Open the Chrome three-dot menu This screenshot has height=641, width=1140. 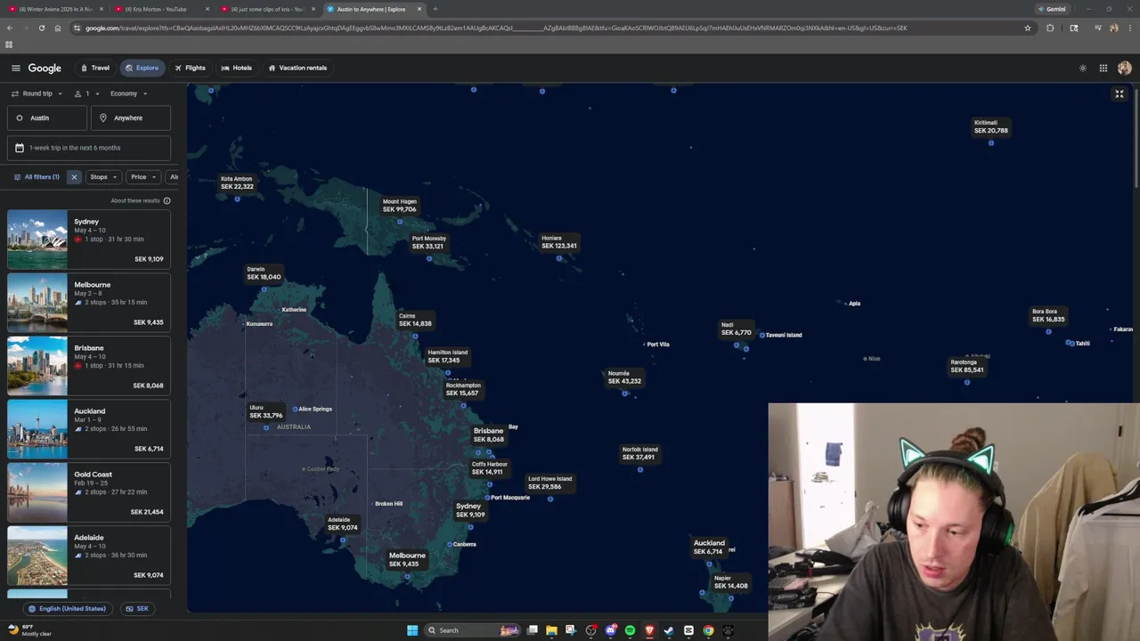pyautogui.click(x=1129, y=28)
